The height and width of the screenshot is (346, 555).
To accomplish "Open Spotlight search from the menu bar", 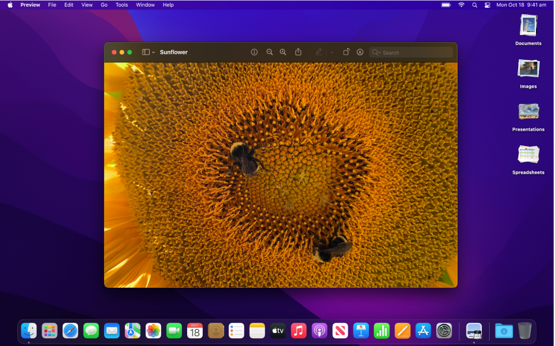I will pyautogui.click(x=474, y=5).
